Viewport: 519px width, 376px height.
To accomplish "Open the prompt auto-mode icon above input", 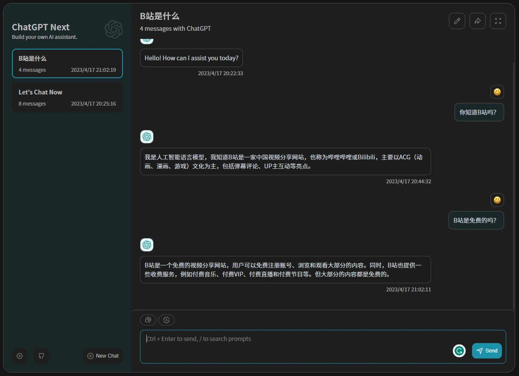I will click(x=166, y=320).
